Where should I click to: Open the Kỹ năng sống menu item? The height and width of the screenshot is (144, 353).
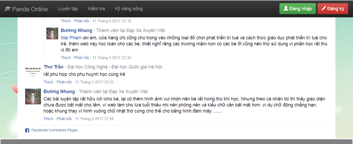point(129,9)
